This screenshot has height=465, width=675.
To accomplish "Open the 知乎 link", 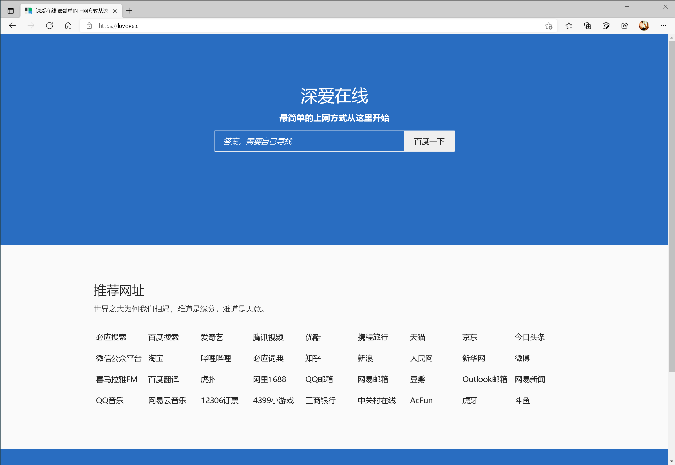I will tap(313, 358).
